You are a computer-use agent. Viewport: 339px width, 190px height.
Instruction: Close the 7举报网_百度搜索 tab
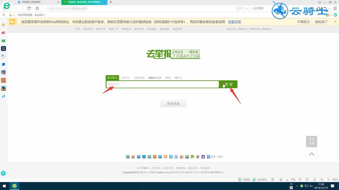tap(58, 2)
